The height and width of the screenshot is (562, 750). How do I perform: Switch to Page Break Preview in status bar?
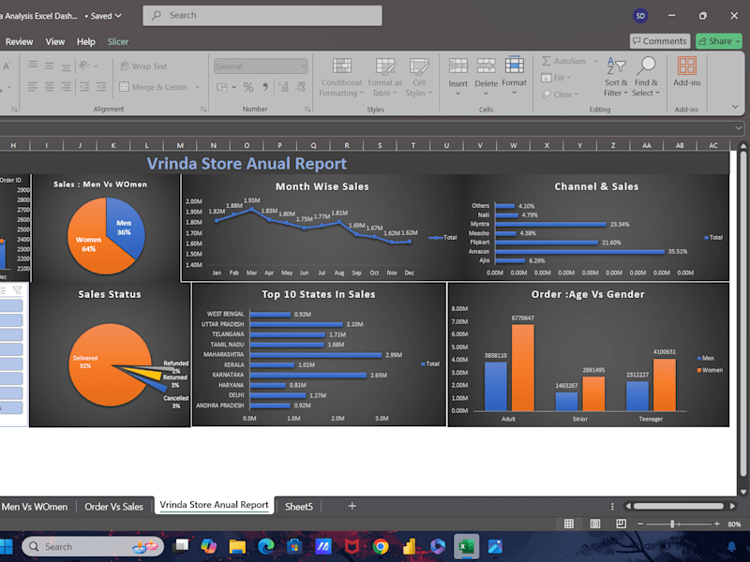(x=621, y=524)
